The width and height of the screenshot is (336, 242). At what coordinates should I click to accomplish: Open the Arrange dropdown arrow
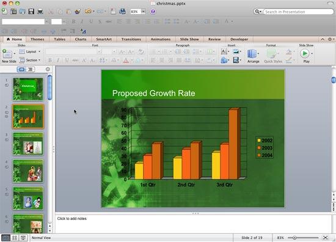[x=258, y=54]
